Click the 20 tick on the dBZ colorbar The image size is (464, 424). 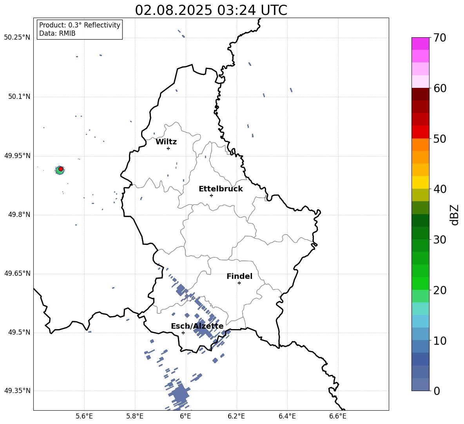pyautogui.click(x=439, y=290)
